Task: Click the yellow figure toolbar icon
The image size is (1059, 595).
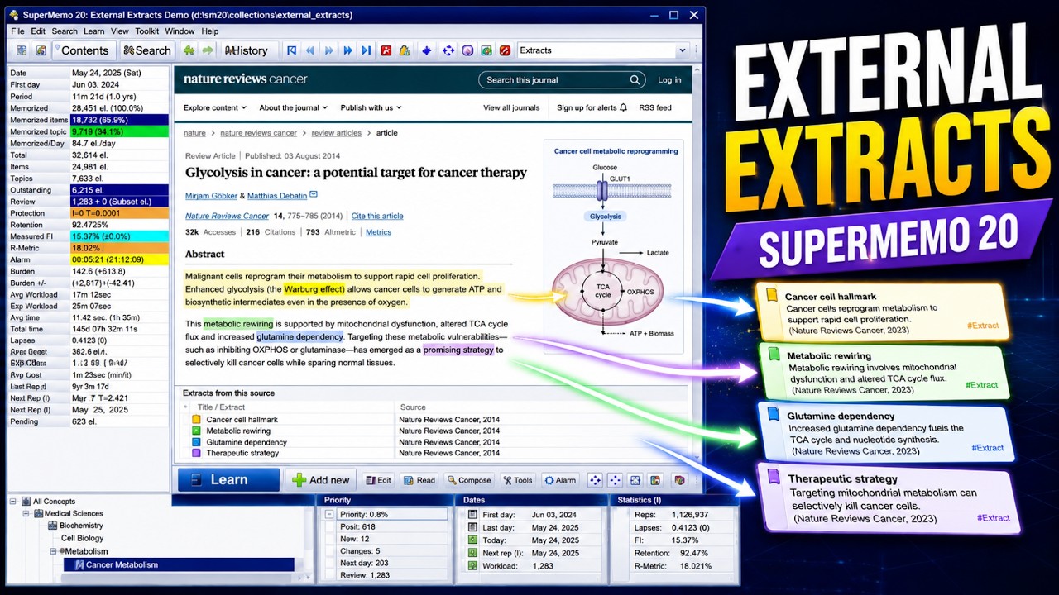Action: (405, 50)
